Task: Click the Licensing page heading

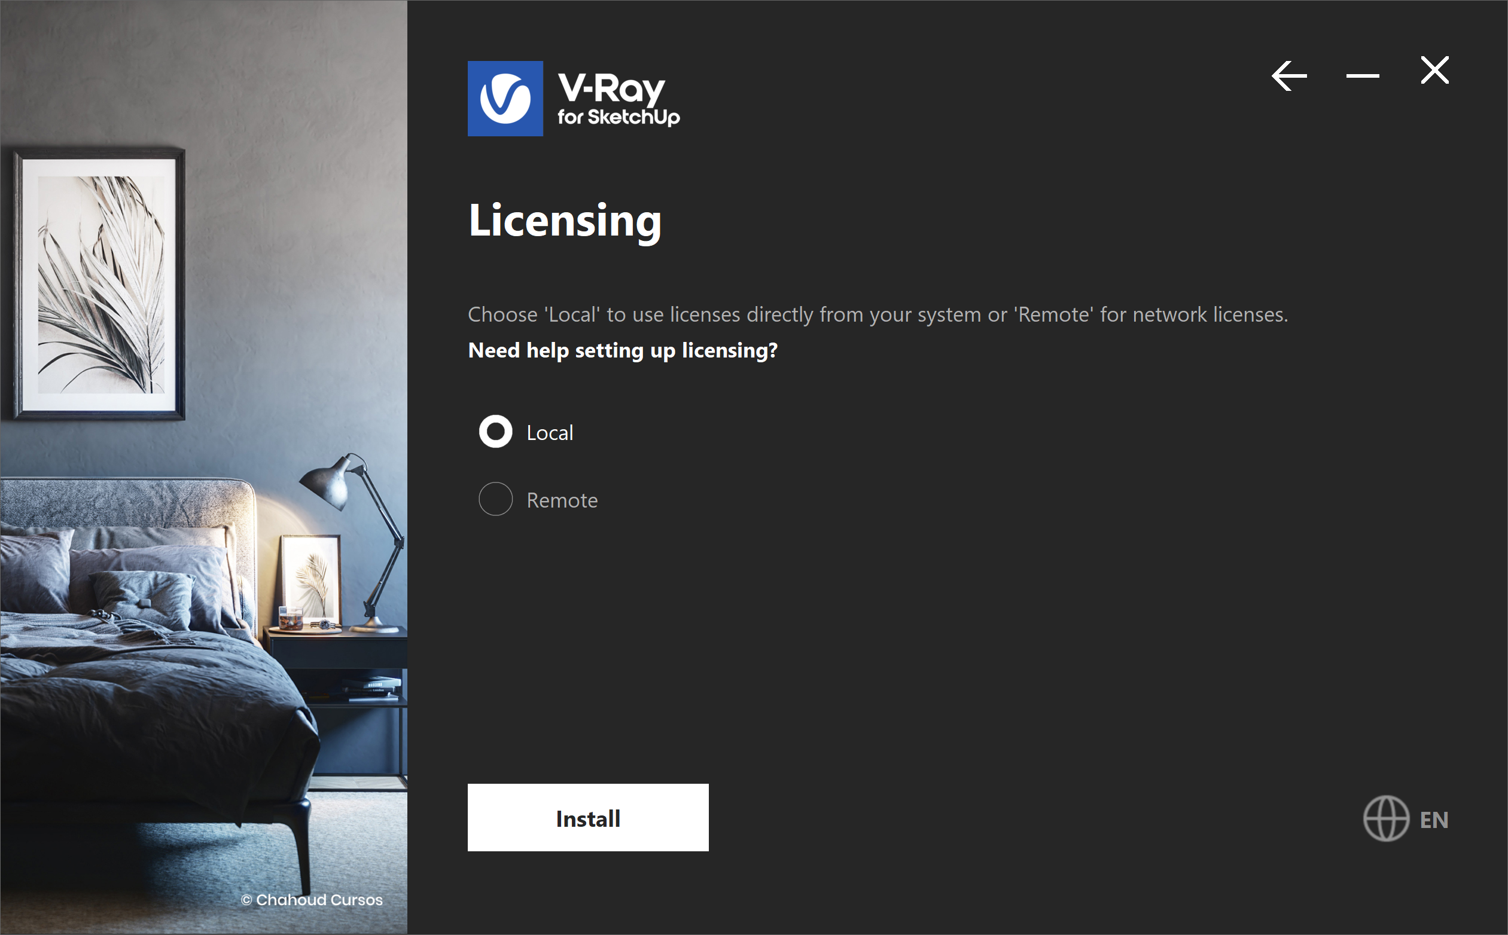Action: point(565,221)
